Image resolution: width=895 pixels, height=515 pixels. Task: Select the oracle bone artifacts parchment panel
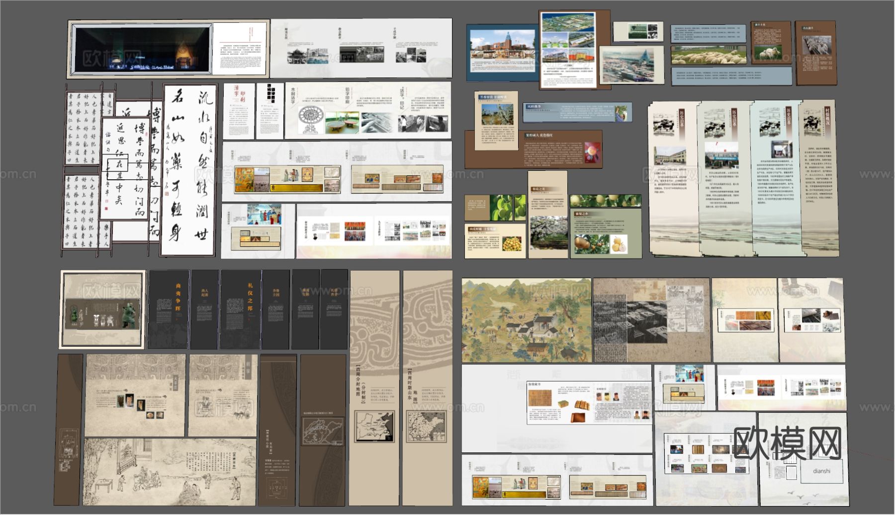tap(135, 395)
